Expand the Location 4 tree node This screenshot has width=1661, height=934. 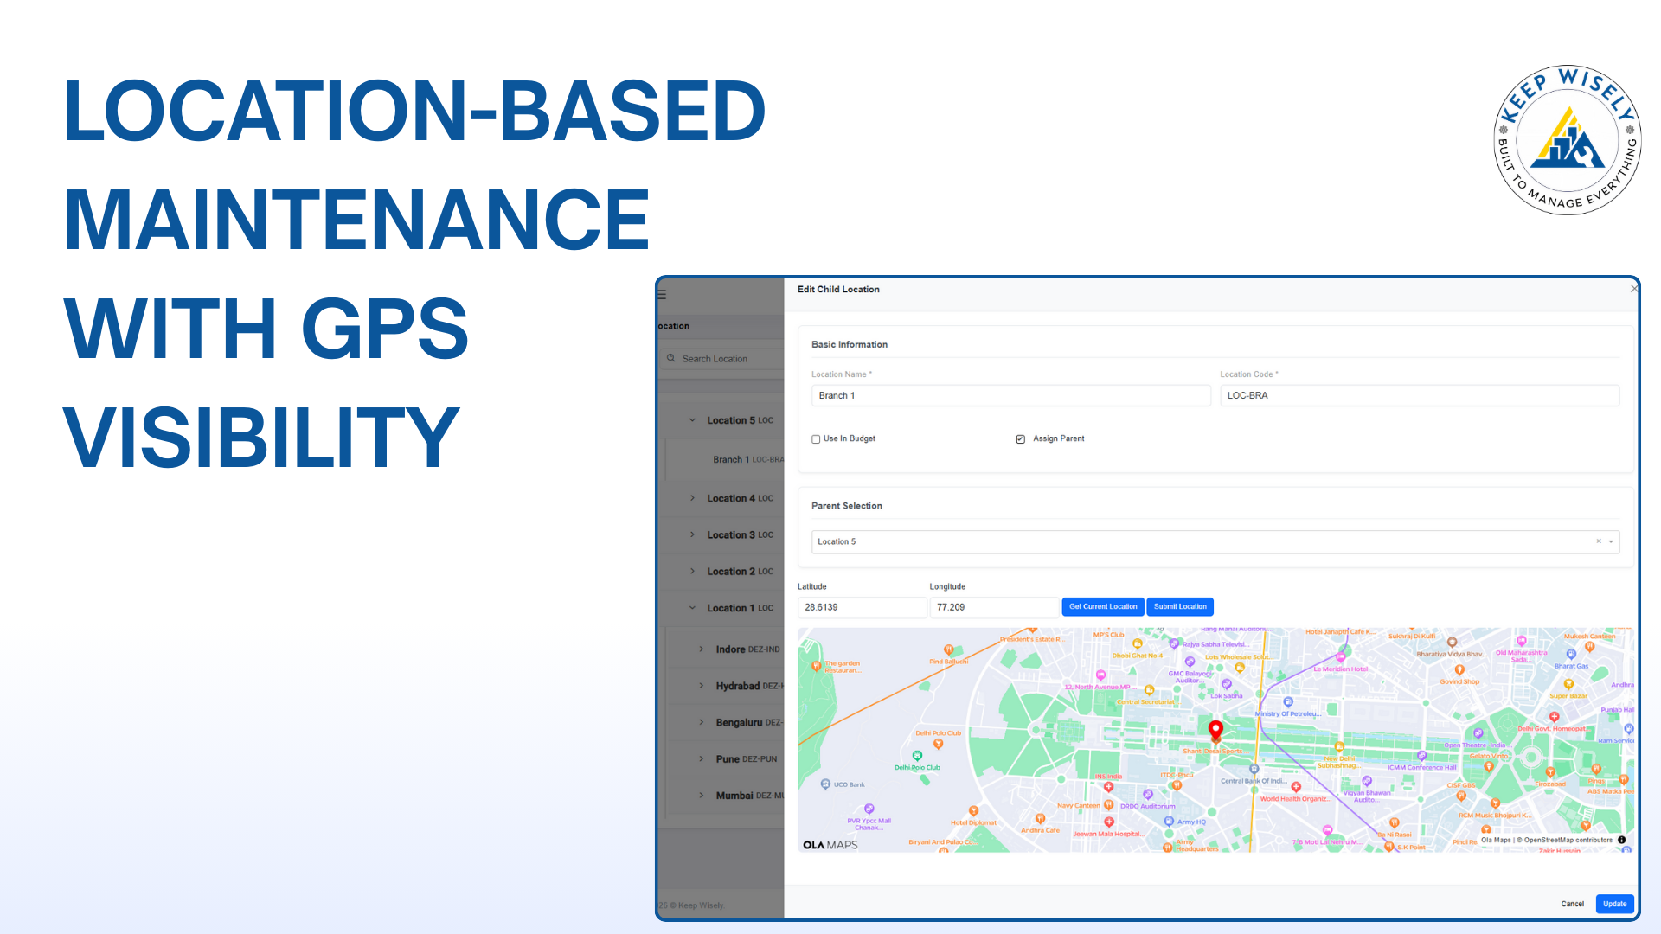coord(692,498)
